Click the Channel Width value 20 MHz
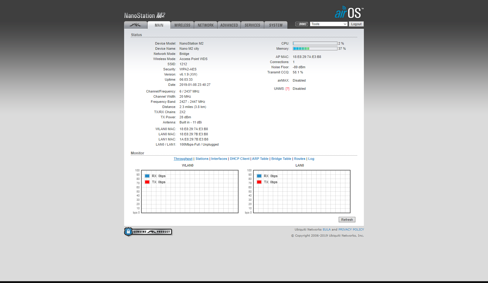 (185, 97)
